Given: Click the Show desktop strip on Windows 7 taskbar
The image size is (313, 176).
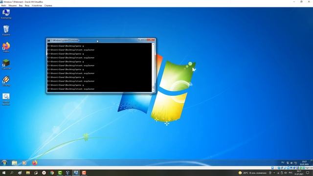Looking at the screenshot, I should [312, 163].
